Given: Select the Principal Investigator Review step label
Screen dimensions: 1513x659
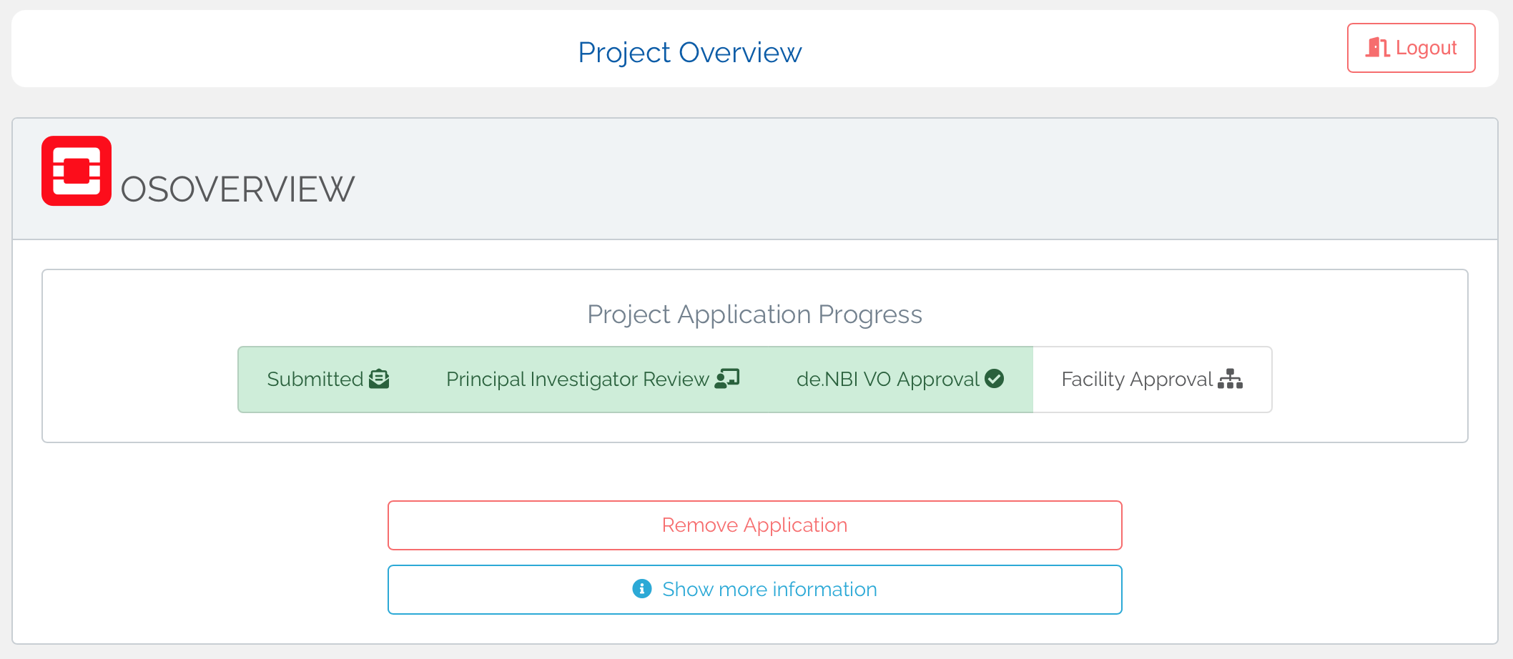Looking at the screenshot, I should [x=577, y=379].
